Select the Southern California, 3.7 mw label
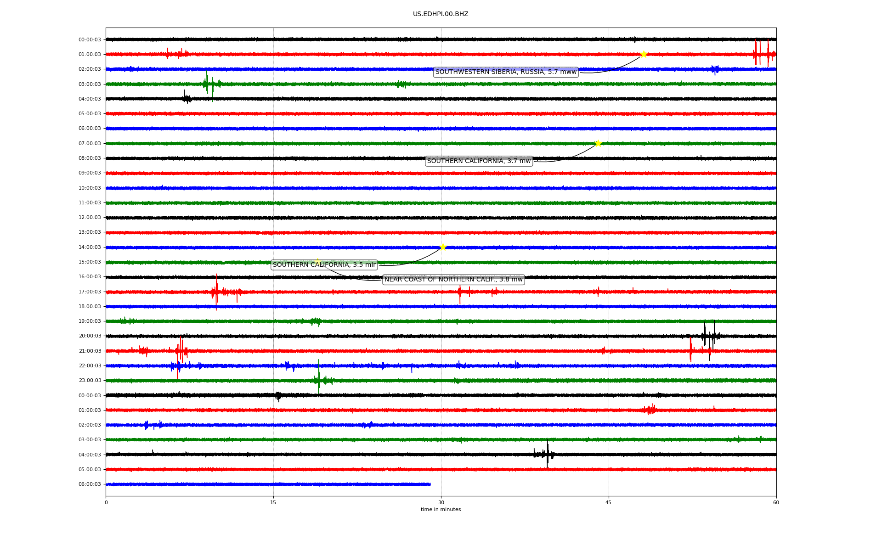This screenshot has width=882, height=551. [479, 161]
